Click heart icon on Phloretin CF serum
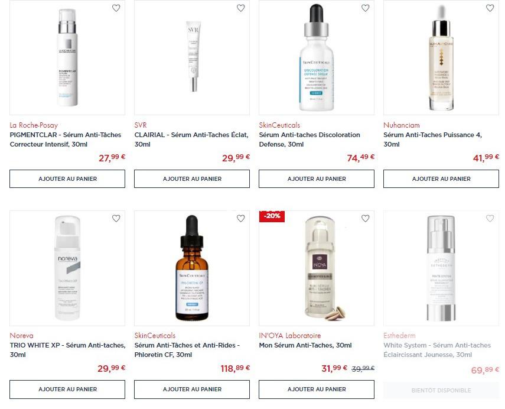Viewport: 505px width, 409px height. 240,219
